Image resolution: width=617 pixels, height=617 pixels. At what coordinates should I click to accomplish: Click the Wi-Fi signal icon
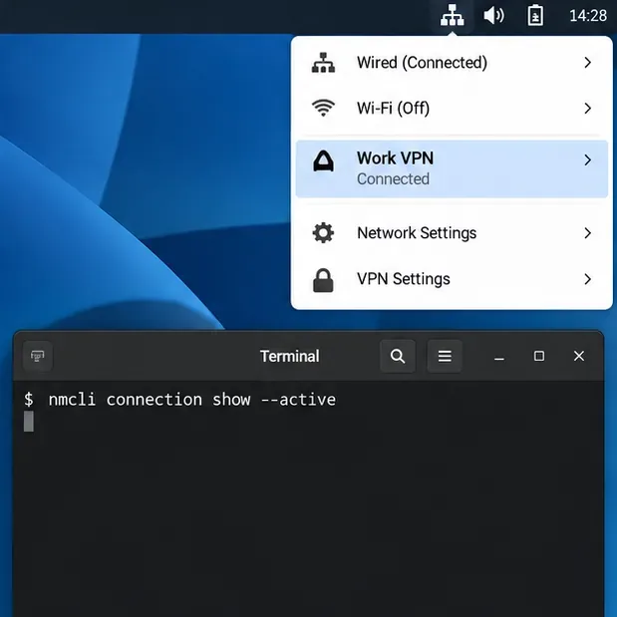click(x=323, y=108)
